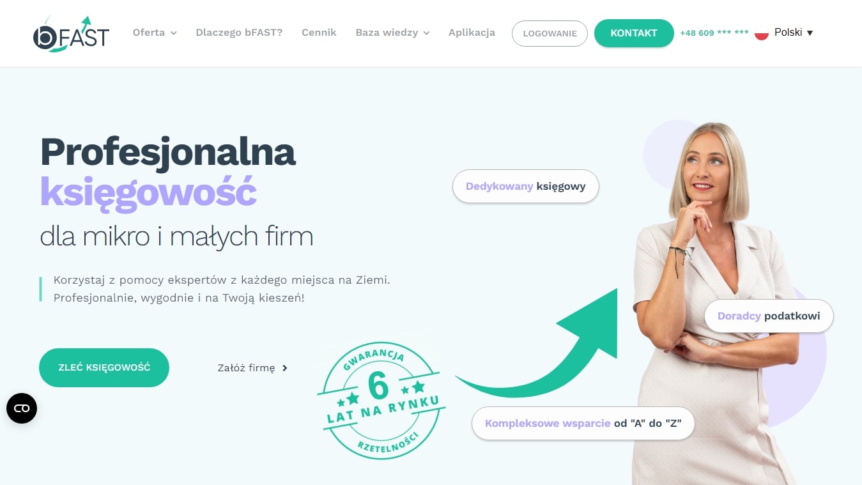862x485 pixels.
Task: Open the Dlaczego bFAST? menu item
Action: (x=239, y=33)
